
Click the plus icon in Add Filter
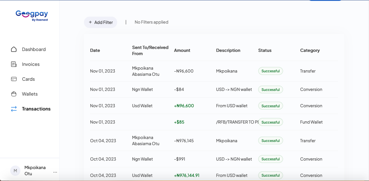pos(90,22)
